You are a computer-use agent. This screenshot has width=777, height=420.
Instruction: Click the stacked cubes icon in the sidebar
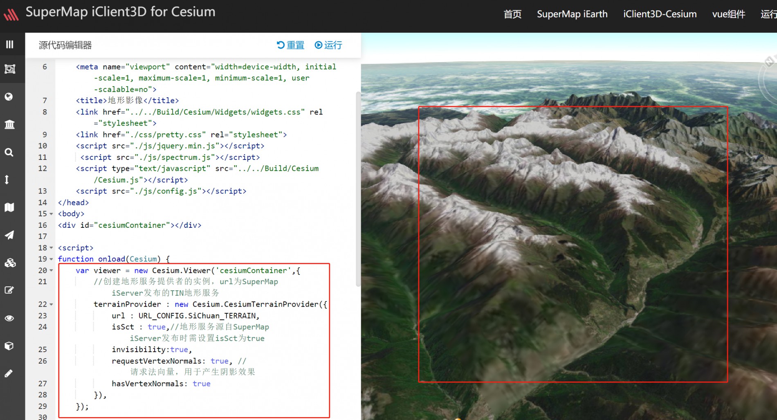pyautogui.click(x=10, y=263)
